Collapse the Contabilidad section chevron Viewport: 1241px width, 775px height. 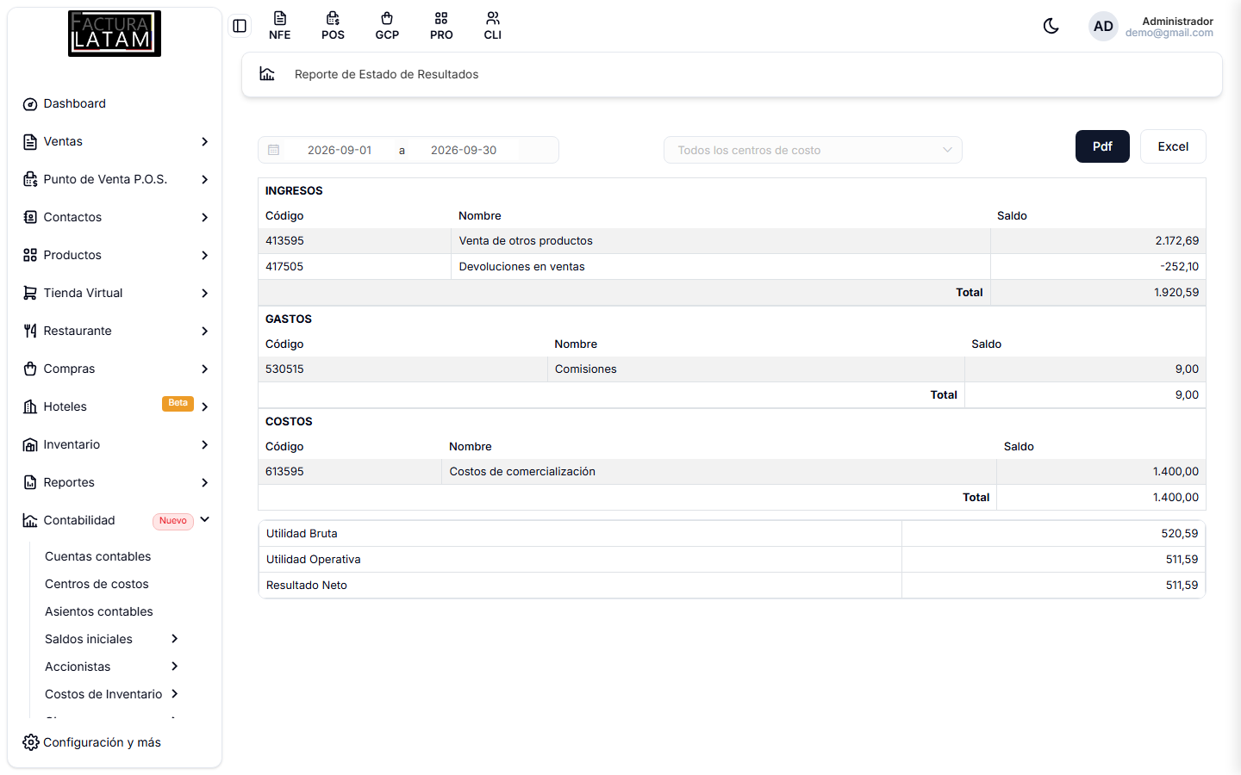[x=205, y=520]
